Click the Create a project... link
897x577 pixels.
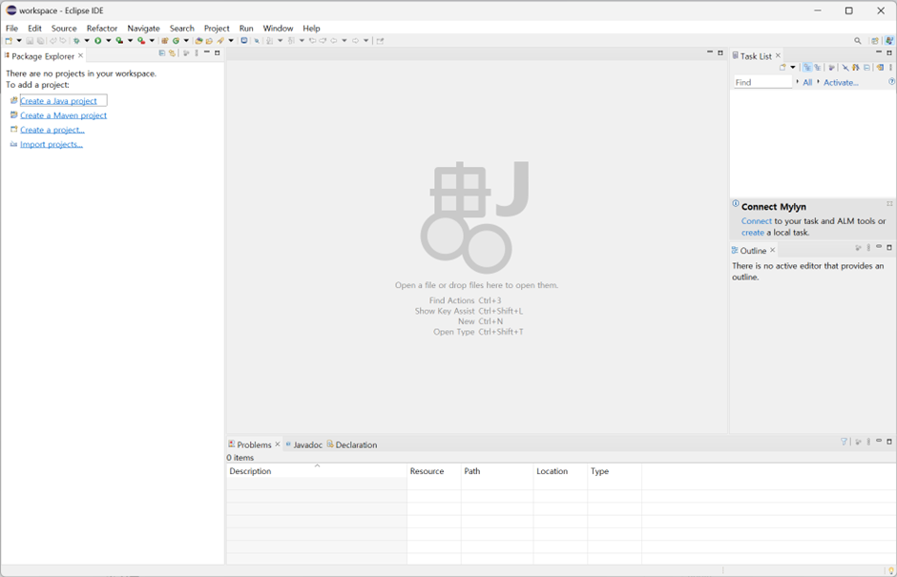52,130
